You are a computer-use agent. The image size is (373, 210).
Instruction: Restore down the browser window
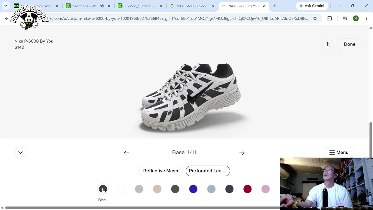(353, 6)
